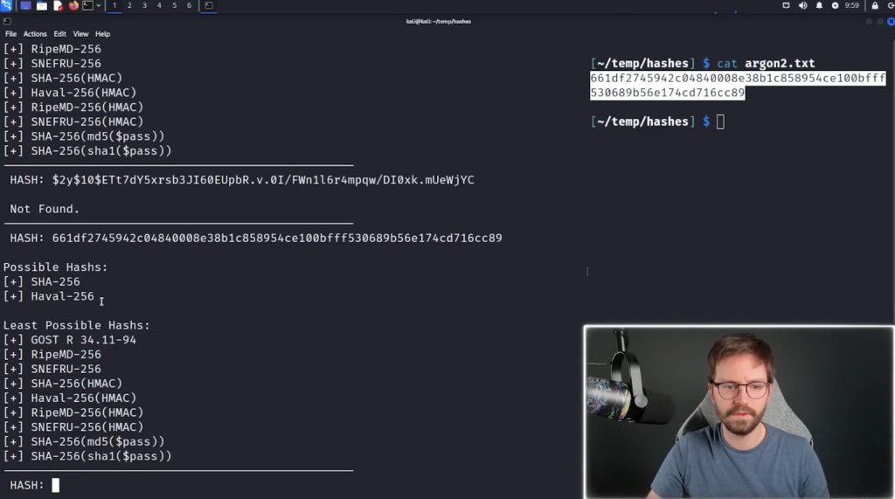Click the '[+] Haval-256' possible hash line
The image size is (895, 499).
[49, 296]
